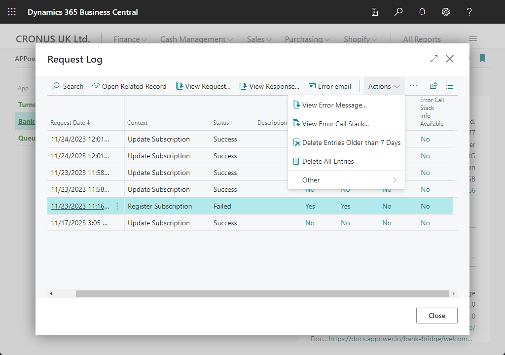Choose View Error Message from menu
This screenshot has height=355, width=505.
coord(334,105)
